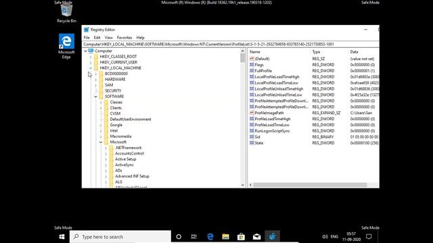Viewport: 433px width, 243px height.
Task: Collapse the Microsoft node
Action: pos(101,142)
